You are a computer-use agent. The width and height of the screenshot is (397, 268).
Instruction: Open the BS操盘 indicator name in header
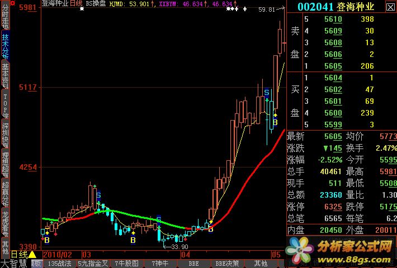pos(95,3)
